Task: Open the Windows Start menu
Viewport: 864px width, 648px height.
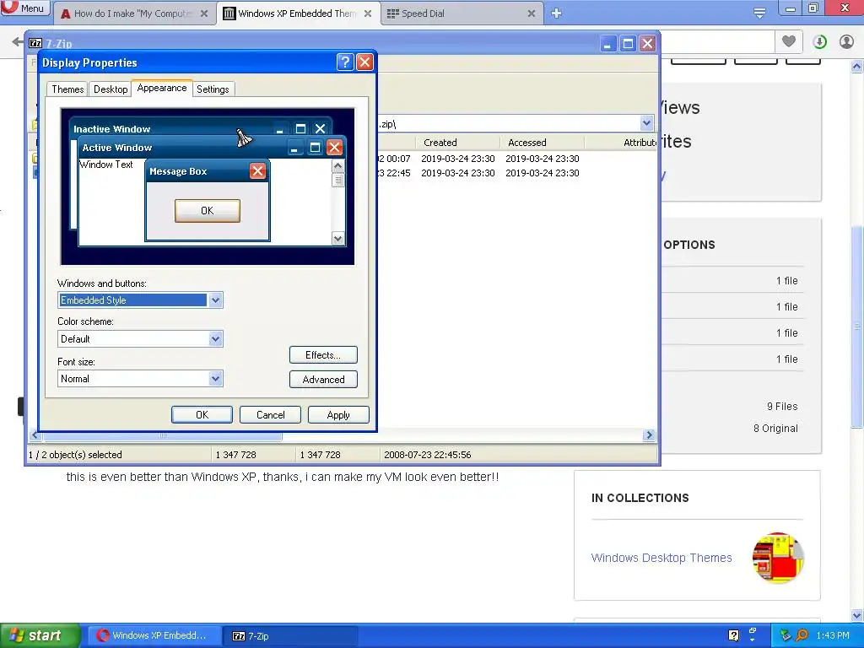Action: coord(40,635)
